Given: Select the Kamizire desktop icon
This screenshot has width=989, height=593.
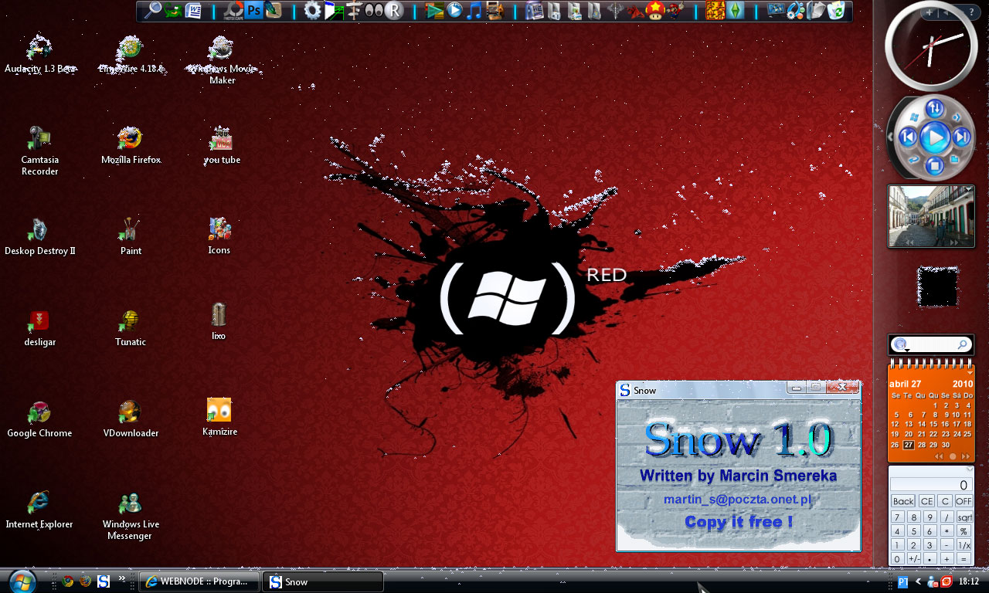Looking at the screenshot, I should (219, 418).
